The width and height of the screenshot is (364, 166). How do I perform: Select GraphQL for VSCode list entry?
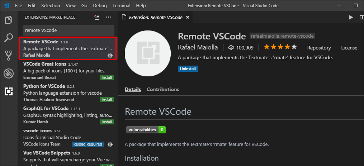tap(68, 115)
